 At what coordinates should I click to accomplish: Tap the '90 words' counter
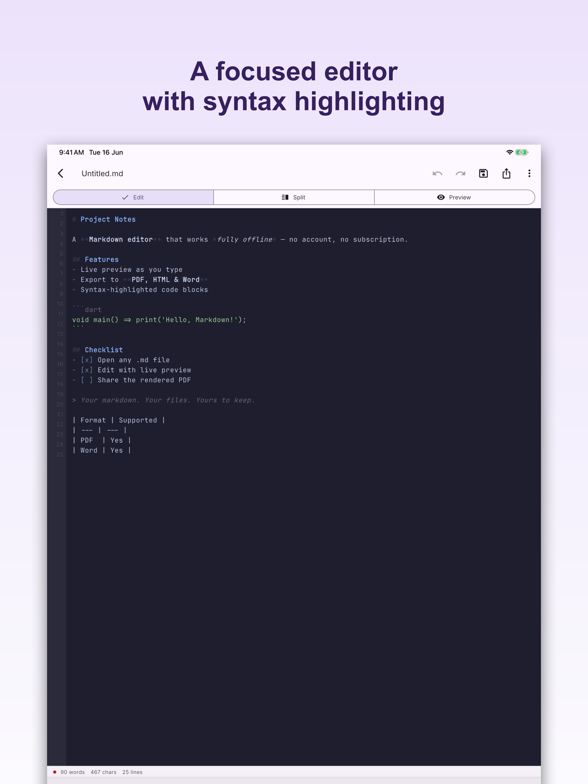point(72,772)
